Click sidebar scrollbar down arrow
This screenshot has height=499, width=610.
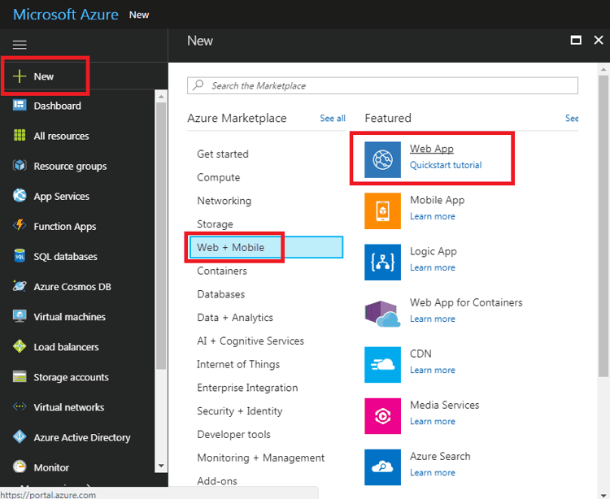161,466
